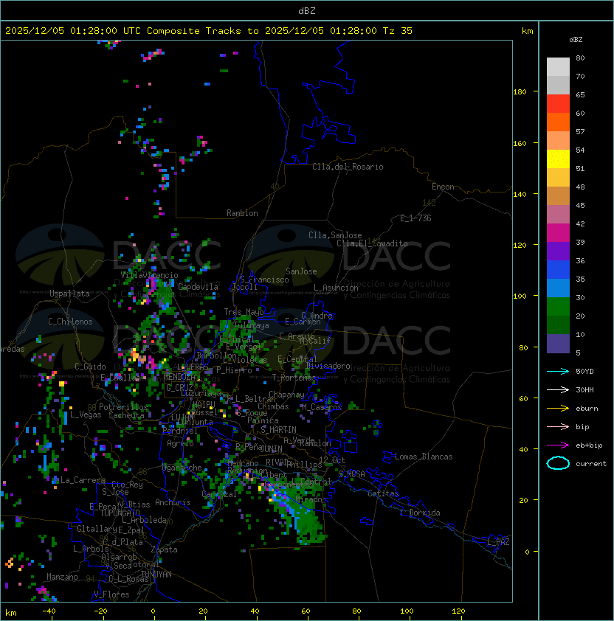
Task: Click the '120' tick on bottom km axis
Action: click(x=458, y=611)
